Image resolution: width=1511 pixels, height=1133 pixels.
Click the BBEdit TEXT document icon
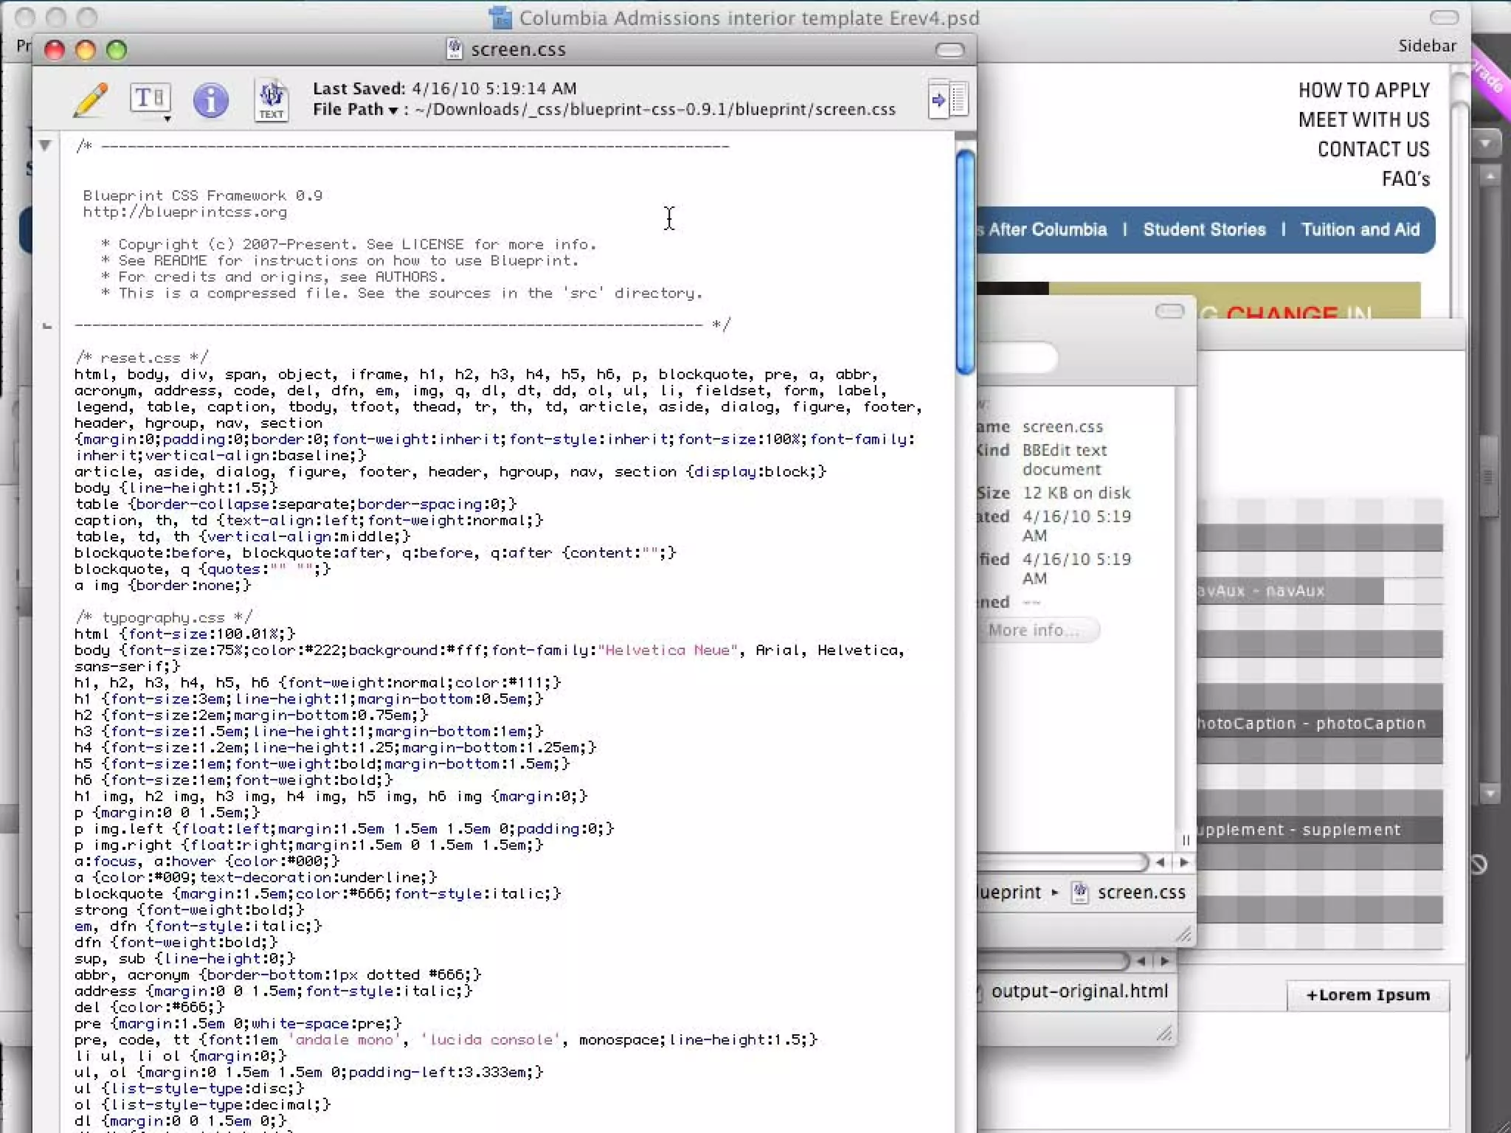(x=271, y=100)
